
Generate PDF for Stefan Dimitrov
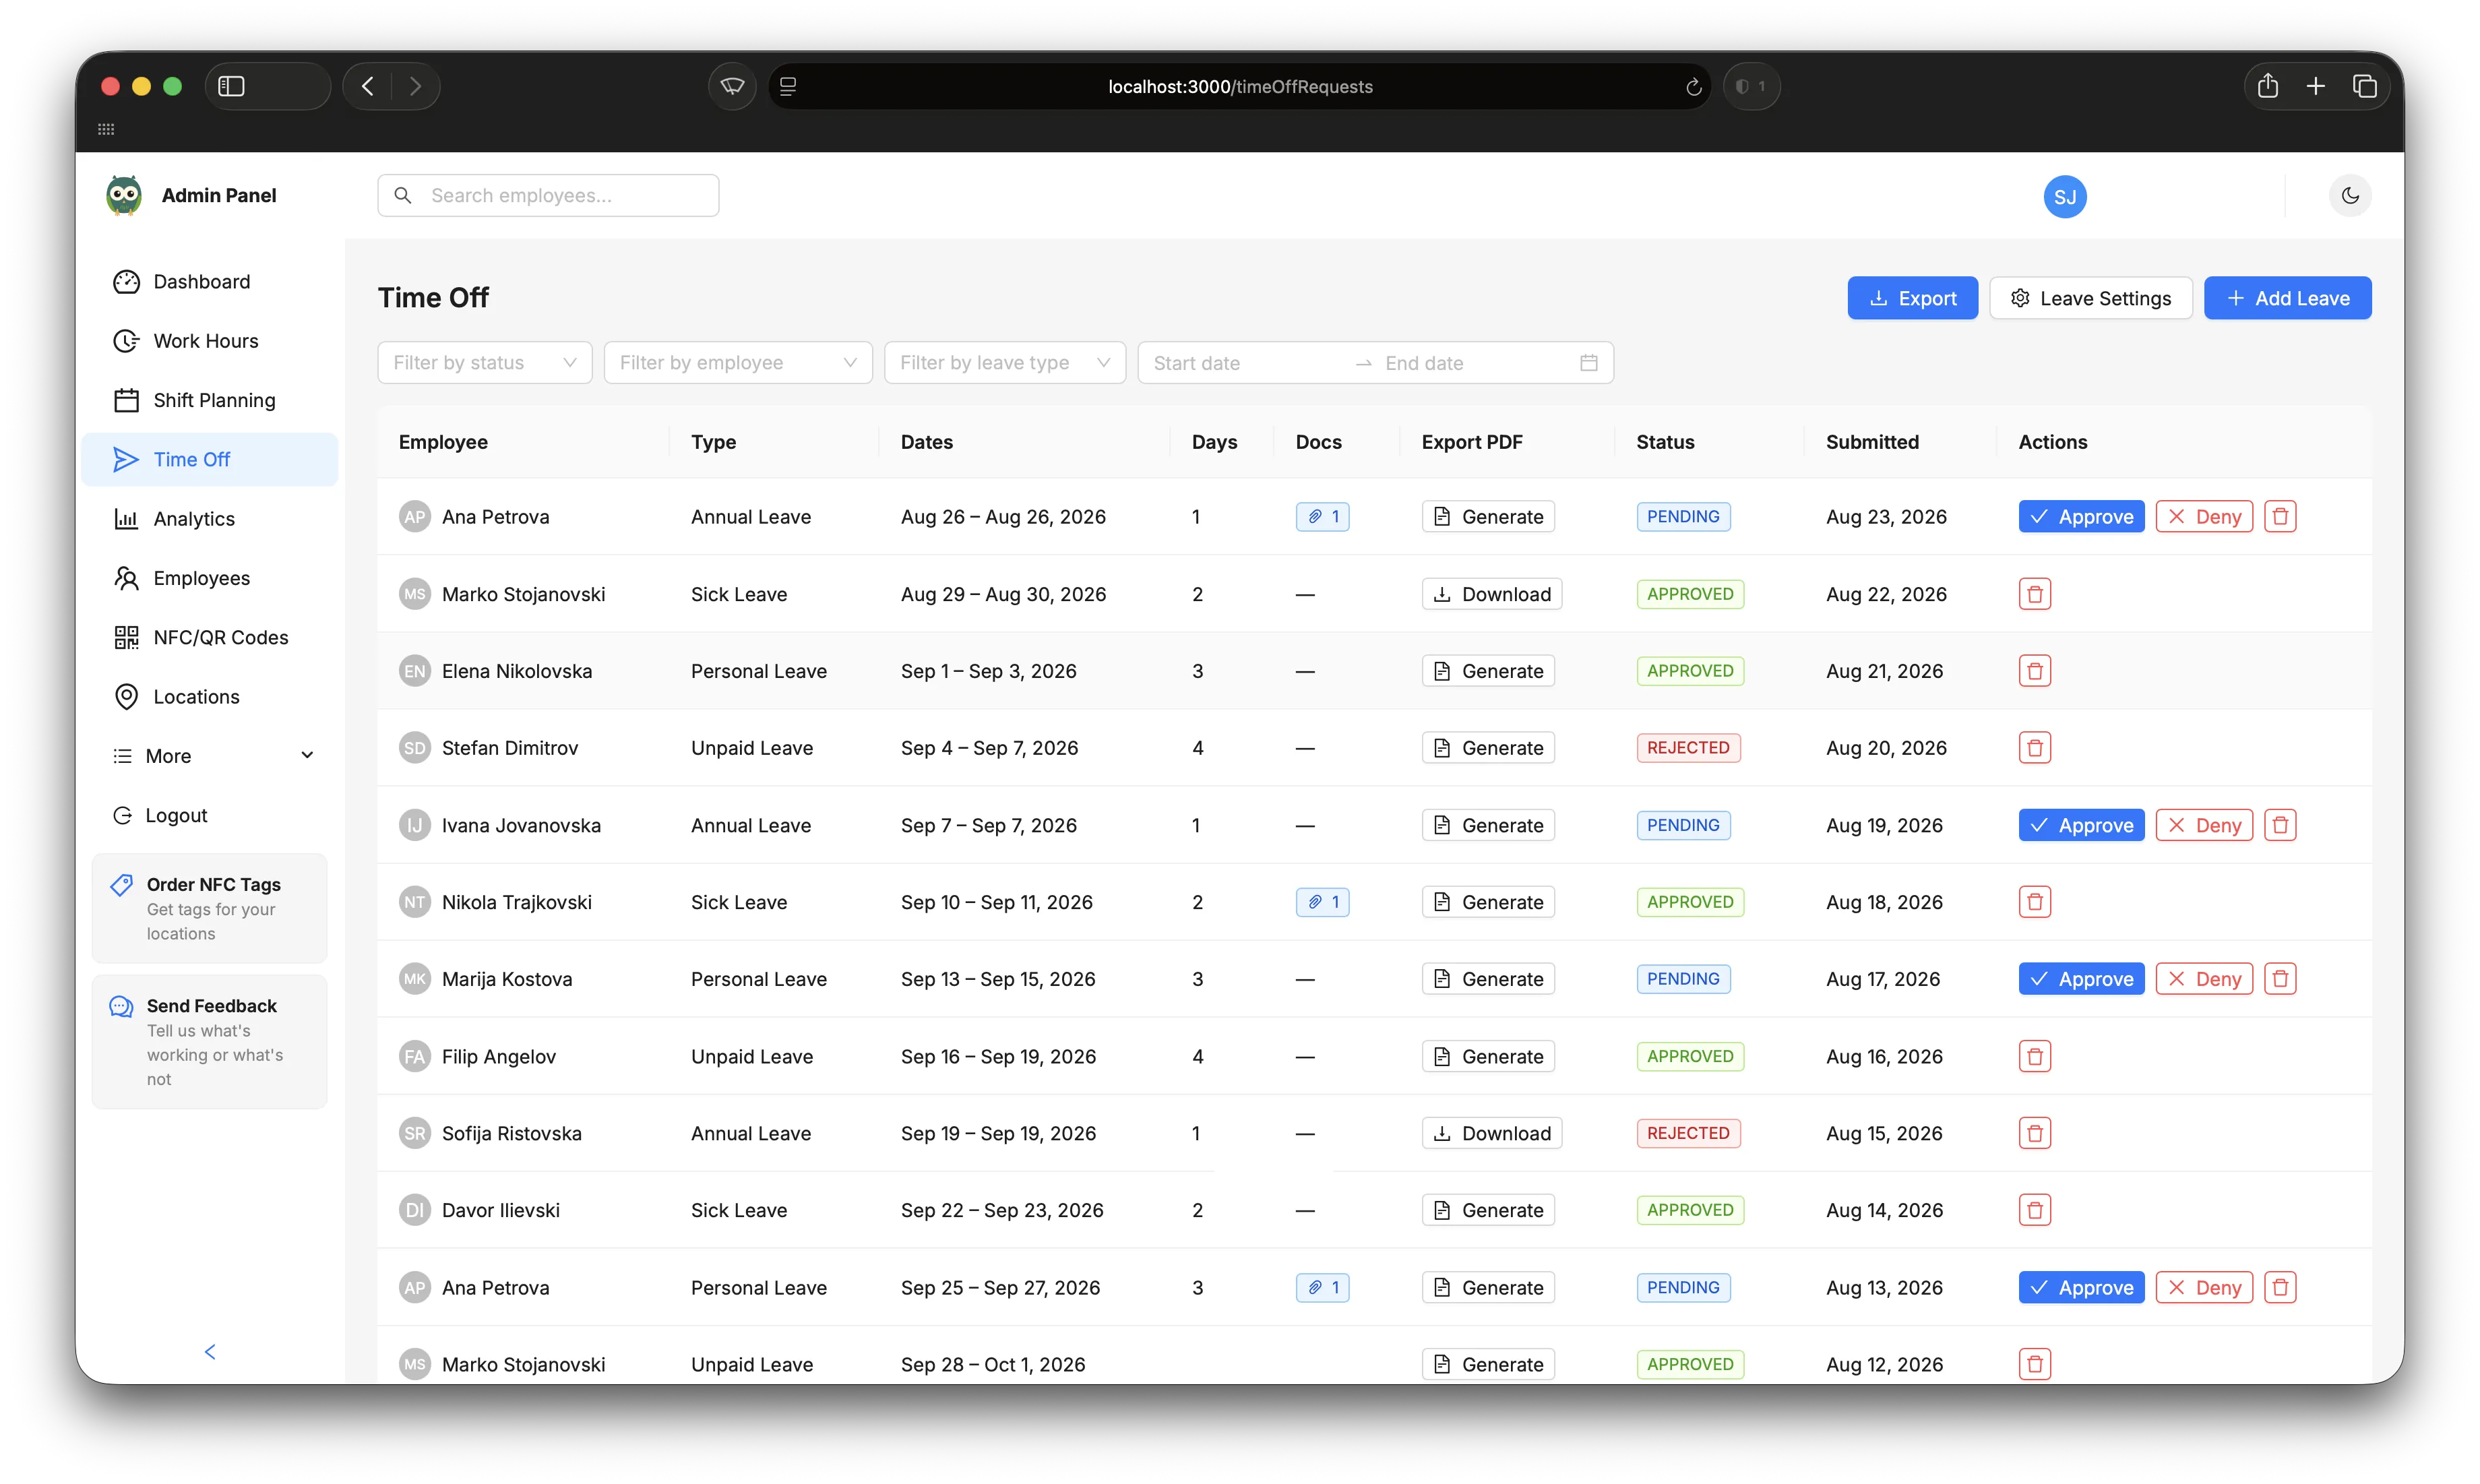(1487, 748)
